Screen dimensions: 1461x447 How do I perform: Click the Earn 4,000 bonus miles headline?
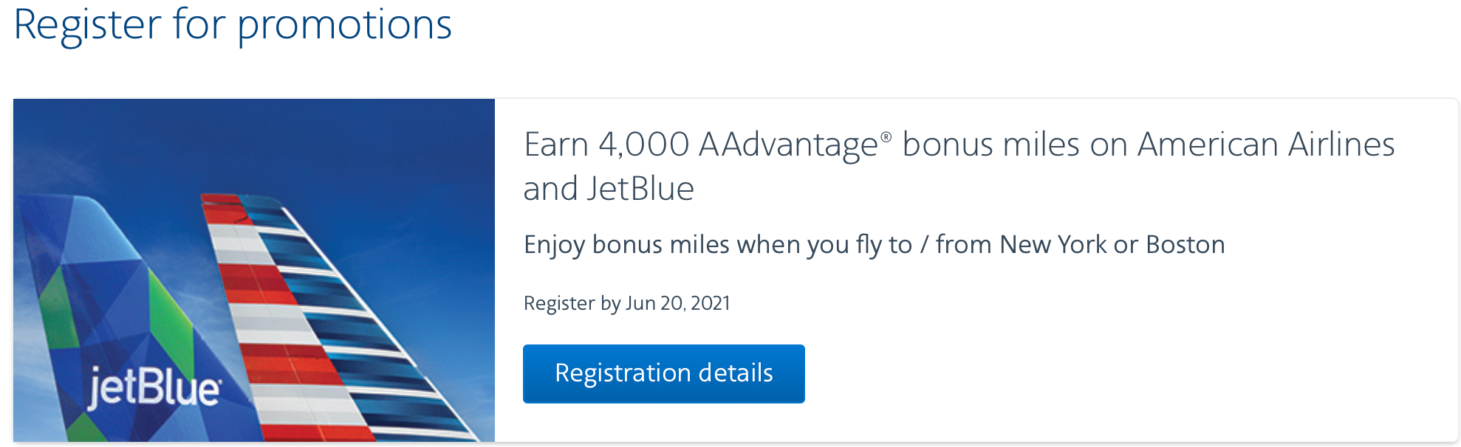click(x=958, y=145)
